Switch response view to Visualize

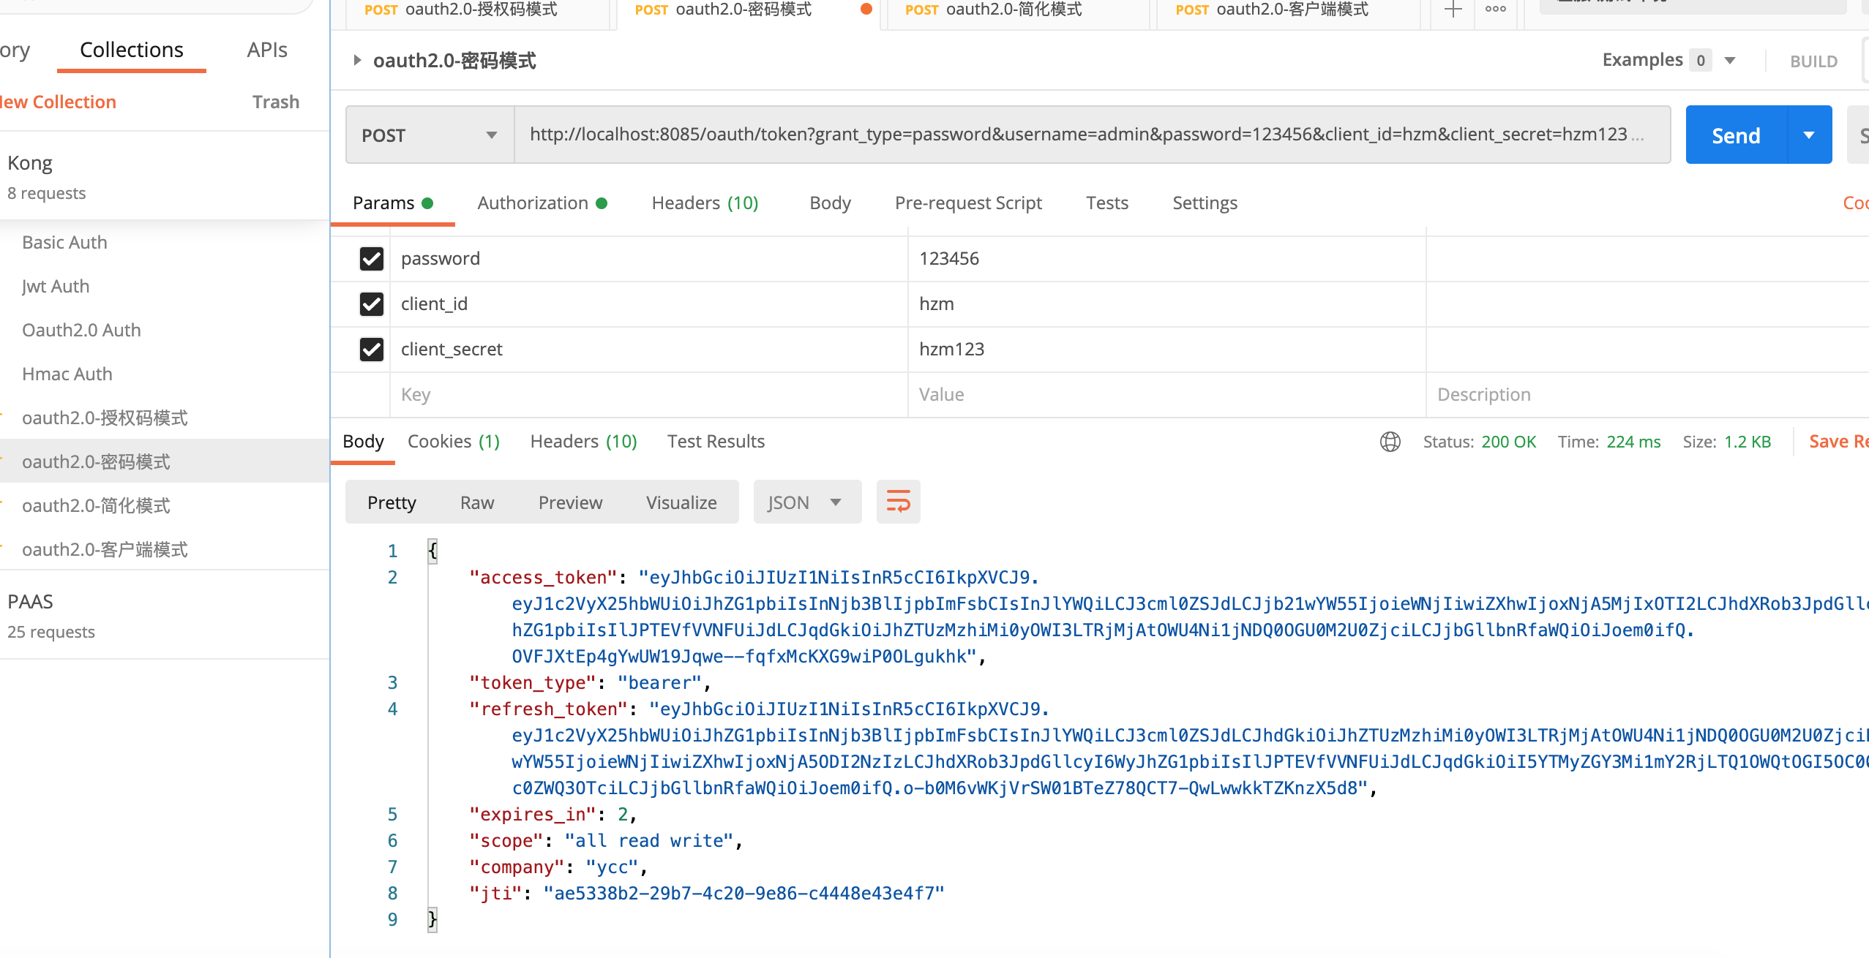coord(681,502)
